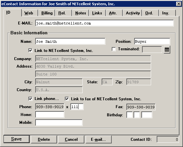The height and width of the screenshot is (147, 183).
Task: Click the Phone field 909-598-9019
Action: 50,107
